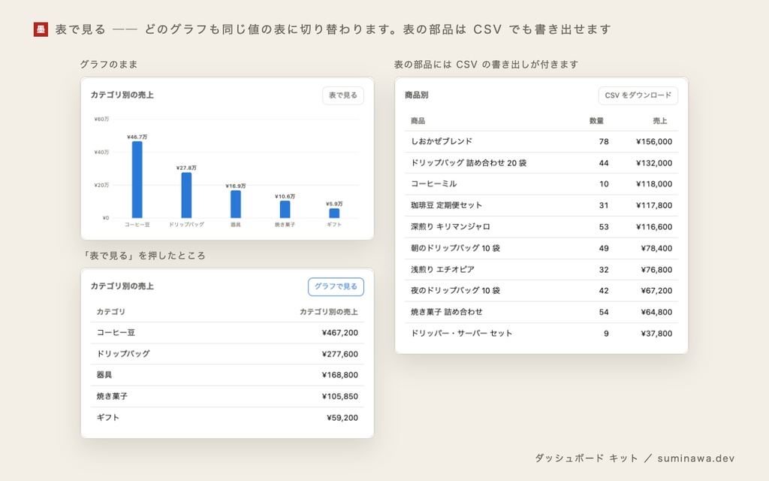Click the ¥116,600 sales cell
The height and width of the screenshot is (481, 769).
click(x=654, y=227)
